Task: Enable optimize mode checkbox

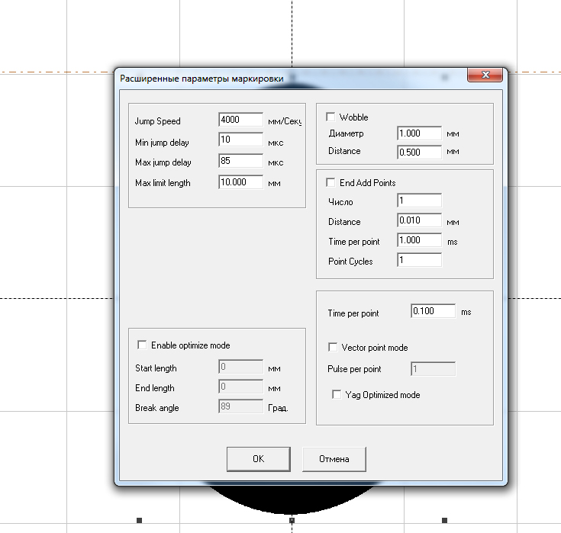Action: pyautogui.click(x=142, y=345)
